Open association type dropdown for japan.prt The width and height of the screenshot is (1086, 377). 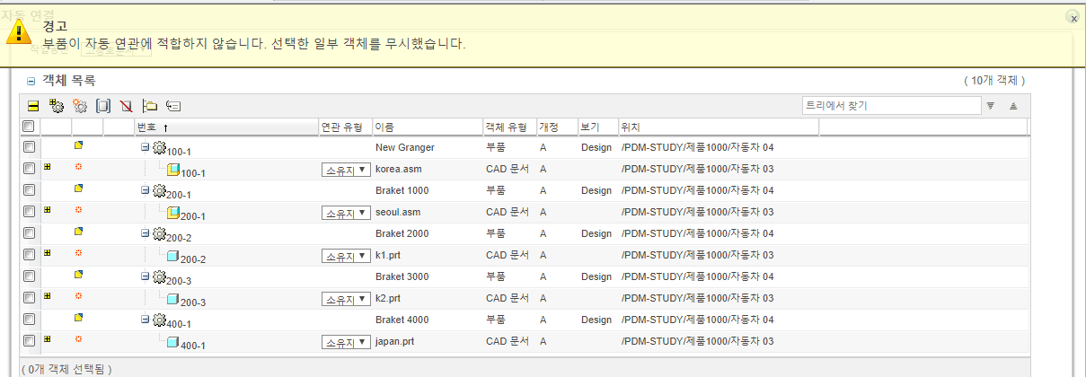click(346, 342)
